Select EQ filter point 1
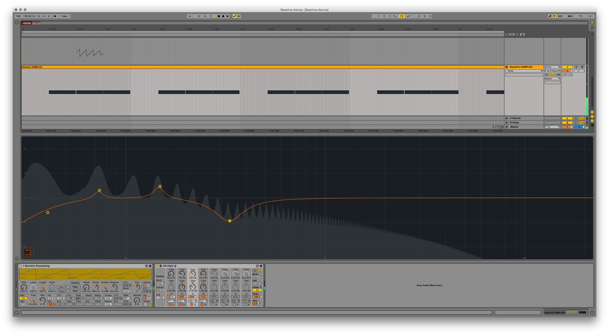This screenshot has width=609, height=335. click(48, 213)
